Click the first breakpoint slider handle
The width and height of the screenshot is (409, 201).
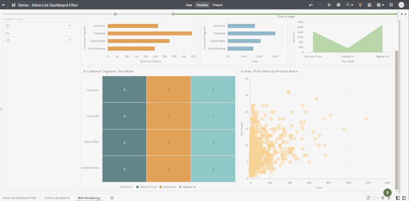pyautogui.click(x=115, y=14)
